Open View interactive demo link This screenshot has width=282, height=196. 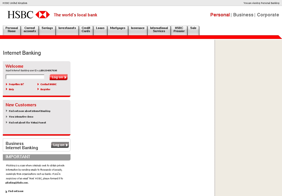tap(21, 117)
